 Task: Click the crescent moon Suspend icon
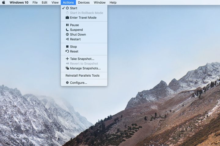(x=67, y=30)
